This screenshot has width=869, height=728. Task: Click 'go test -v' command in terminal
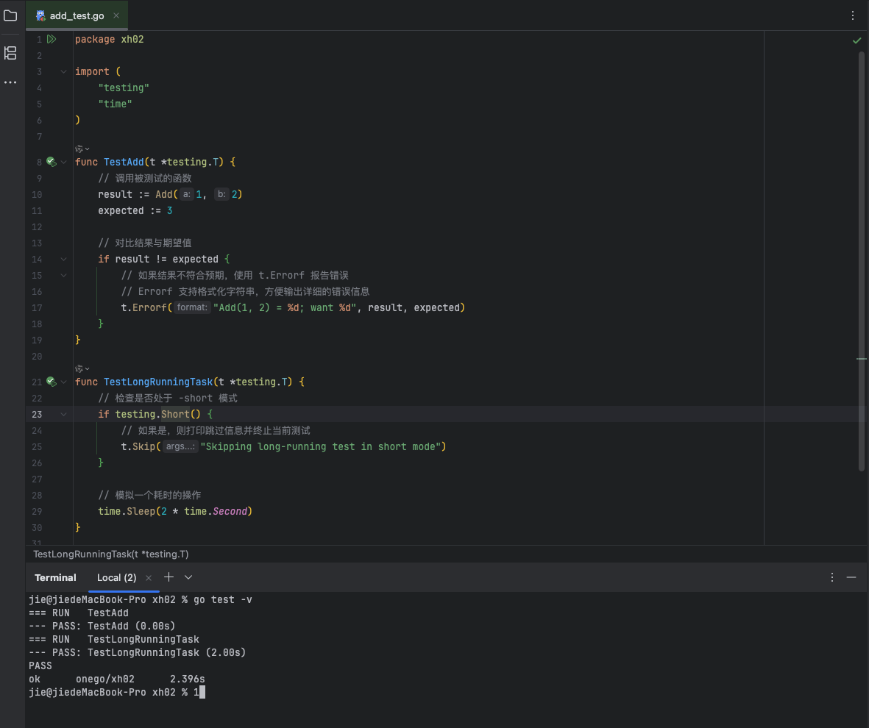click(x=223, y=599)
